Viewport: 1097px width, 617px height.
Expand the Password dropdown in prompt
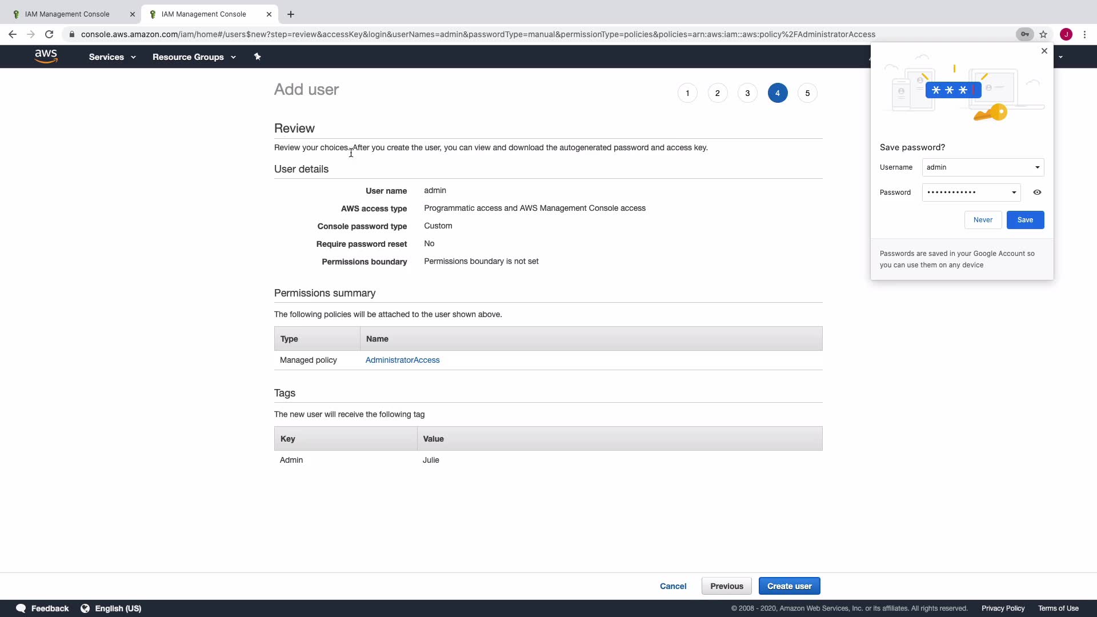tap(1014, 193)
